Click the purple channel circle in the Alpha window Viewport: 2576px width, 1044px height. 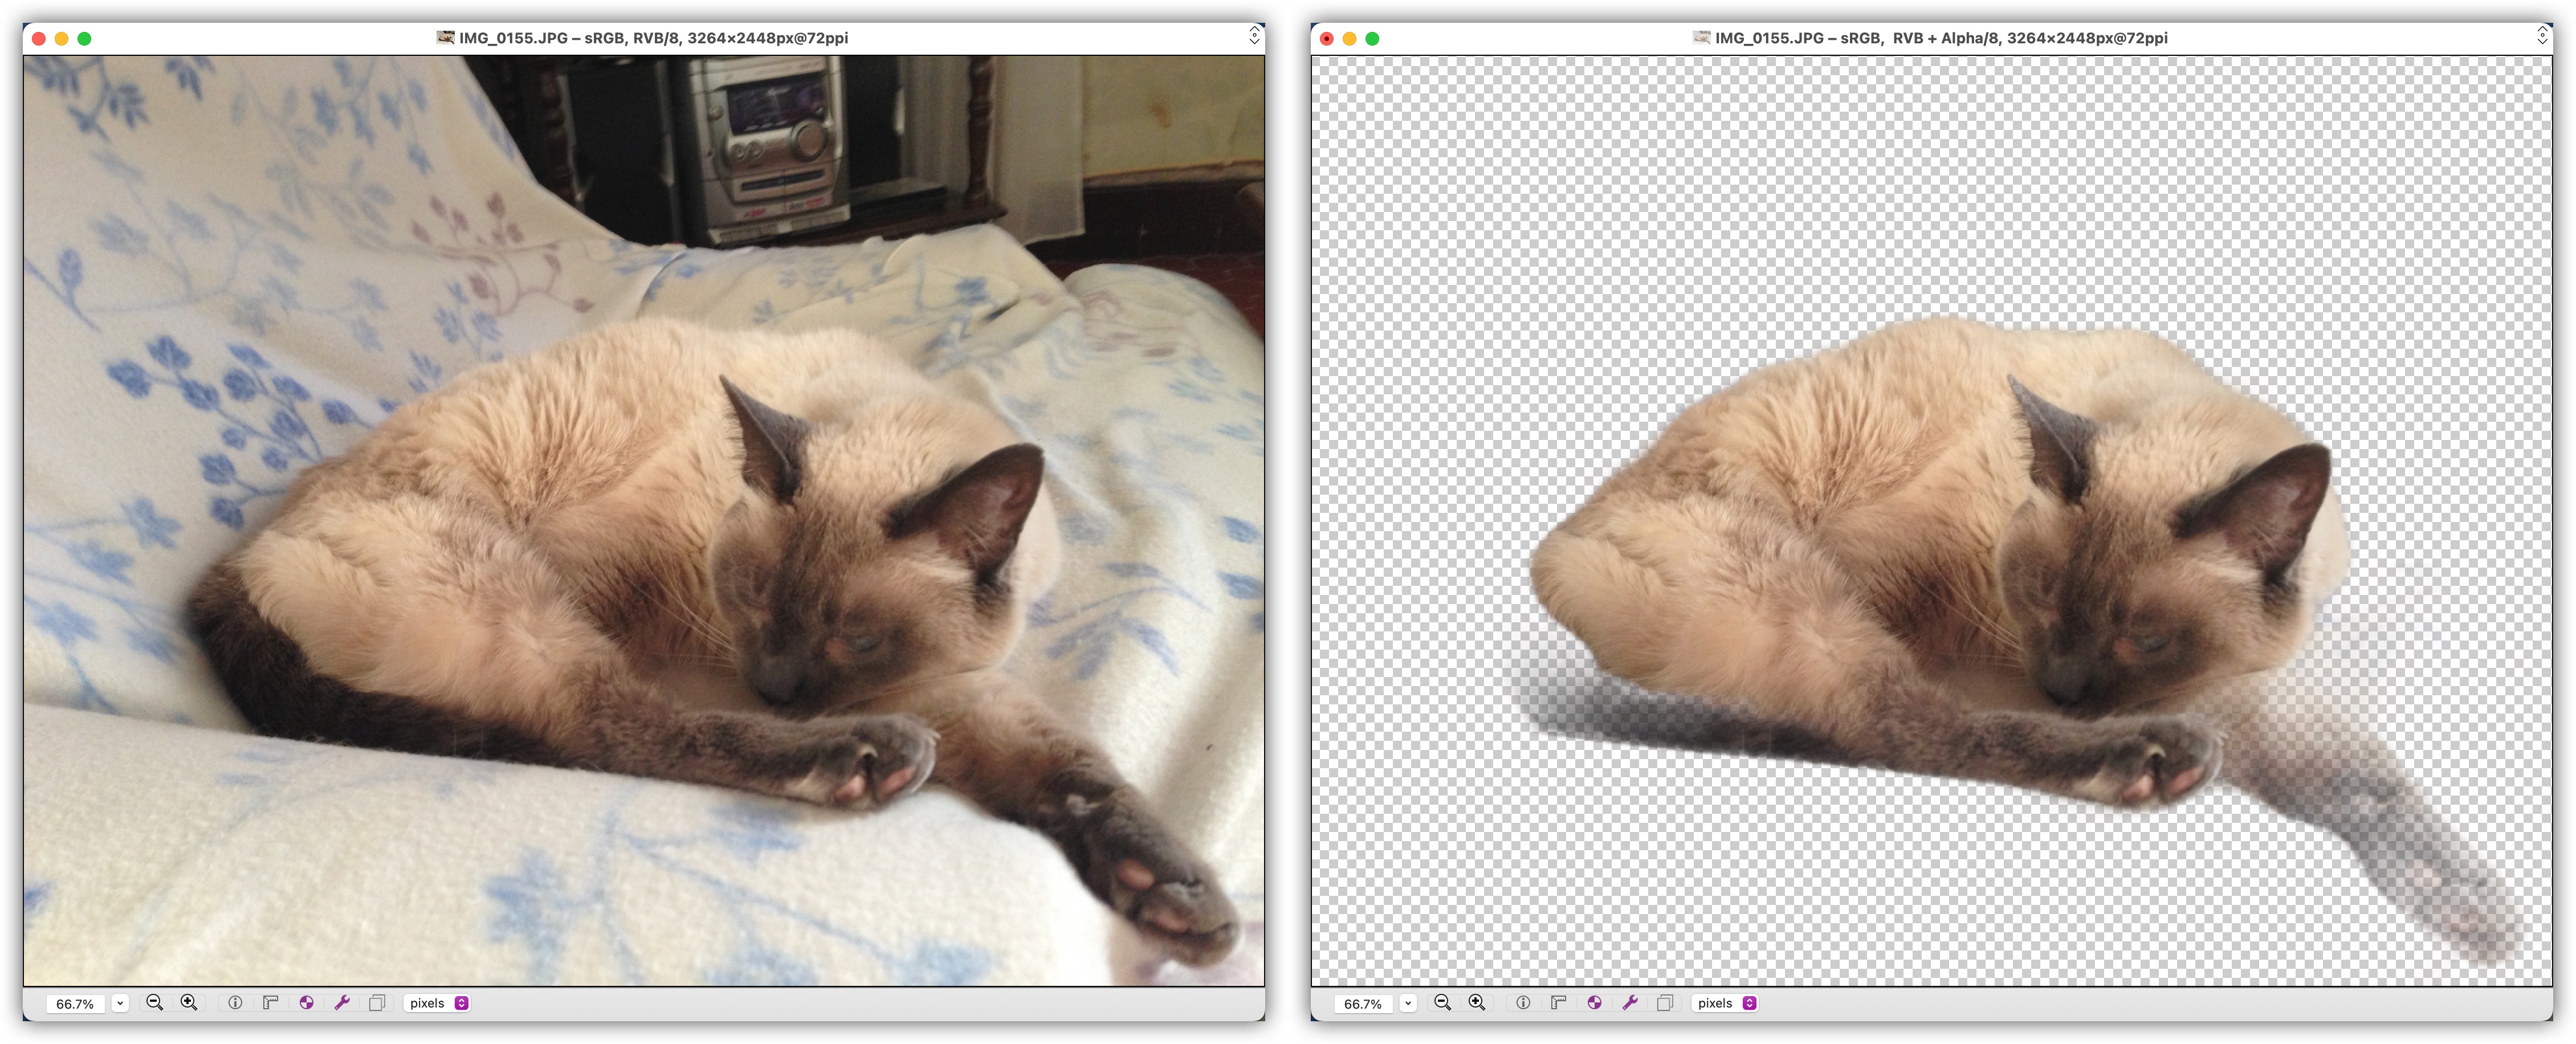coord(1594,1002)
